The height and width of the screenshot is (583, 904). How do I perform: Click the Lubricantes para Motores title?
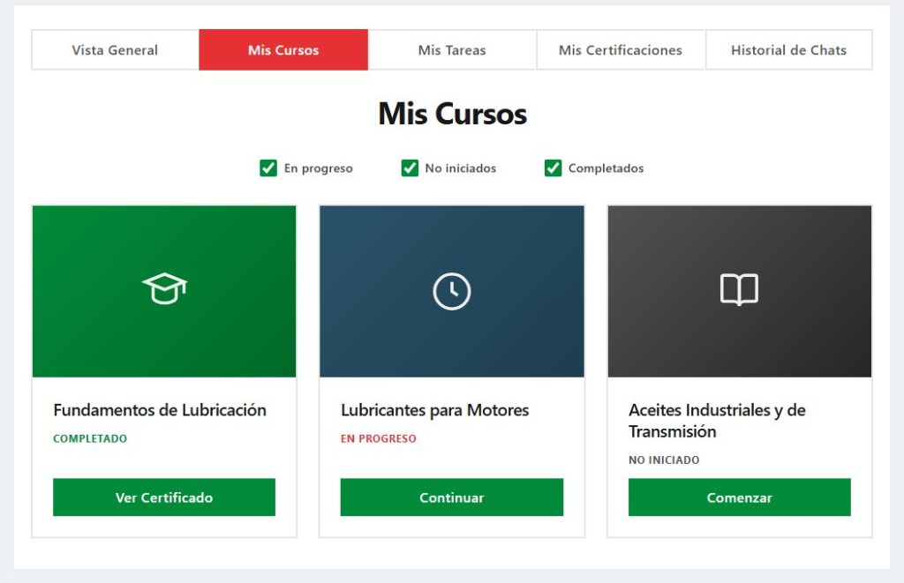click(434, 410)
